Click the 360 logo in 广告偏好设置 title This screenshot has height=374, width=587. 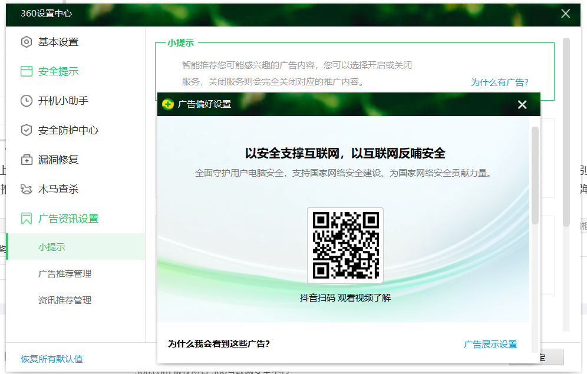pyautogui.click(x=168, y=104)
